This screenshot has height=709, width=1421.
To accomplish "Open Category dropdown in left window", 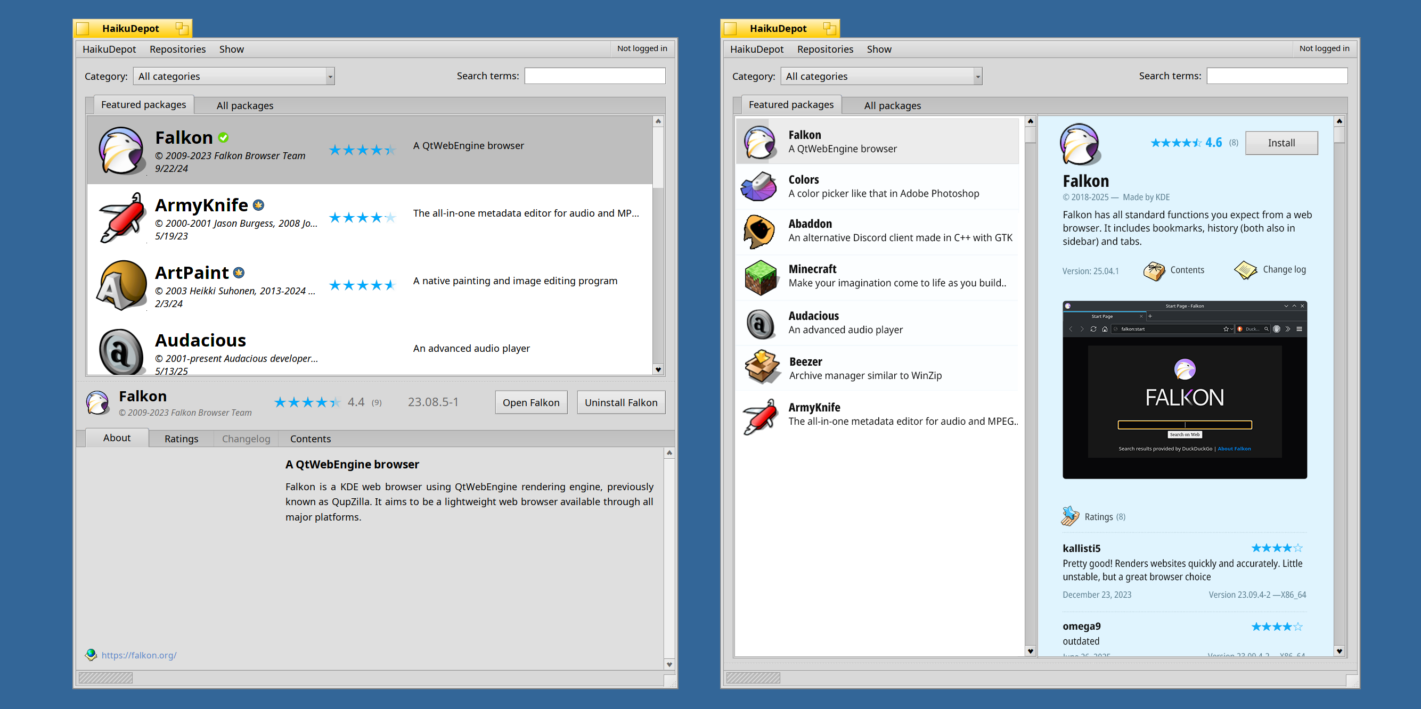I will (x=233, y=76).
